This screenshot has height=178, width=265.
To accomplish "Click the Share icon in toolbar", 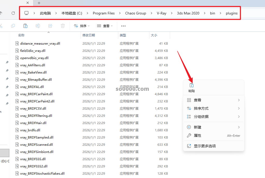I will click(x=50, y=26).
